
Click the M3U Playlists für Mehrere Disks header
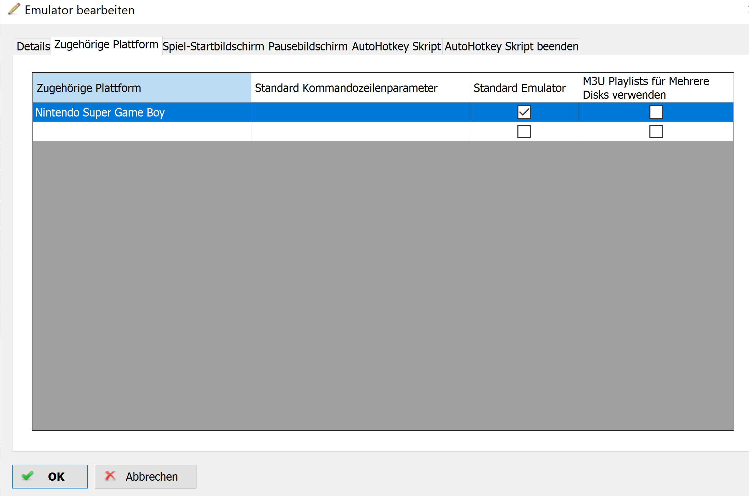656,88
